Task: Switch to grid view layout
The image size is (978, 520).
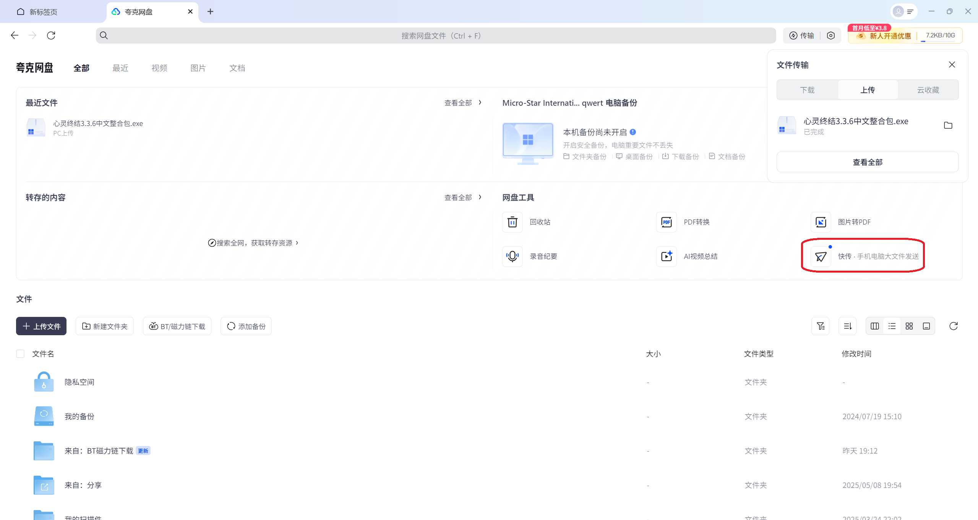Action: [x=909, y=326]
